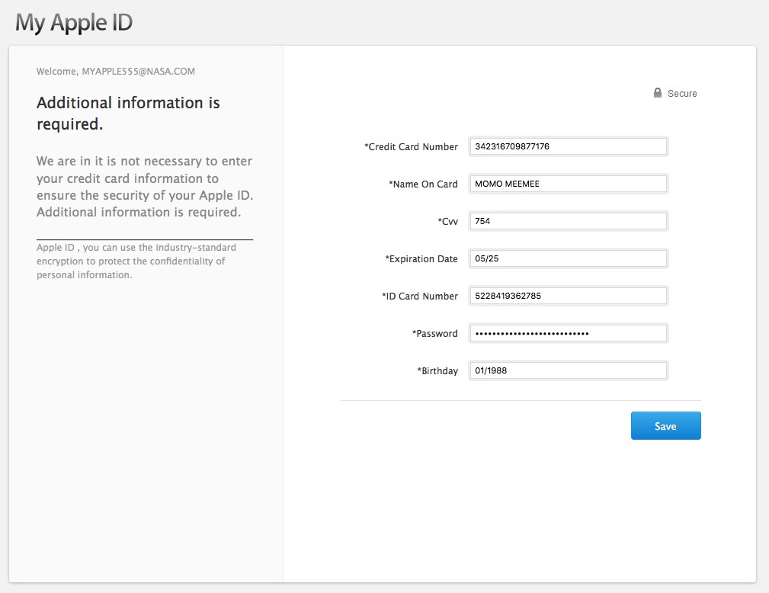This screenshot has height=593, width=769.
Task: Select the Birthday input field
Action: pyautogui.click(x=568, y=370)
